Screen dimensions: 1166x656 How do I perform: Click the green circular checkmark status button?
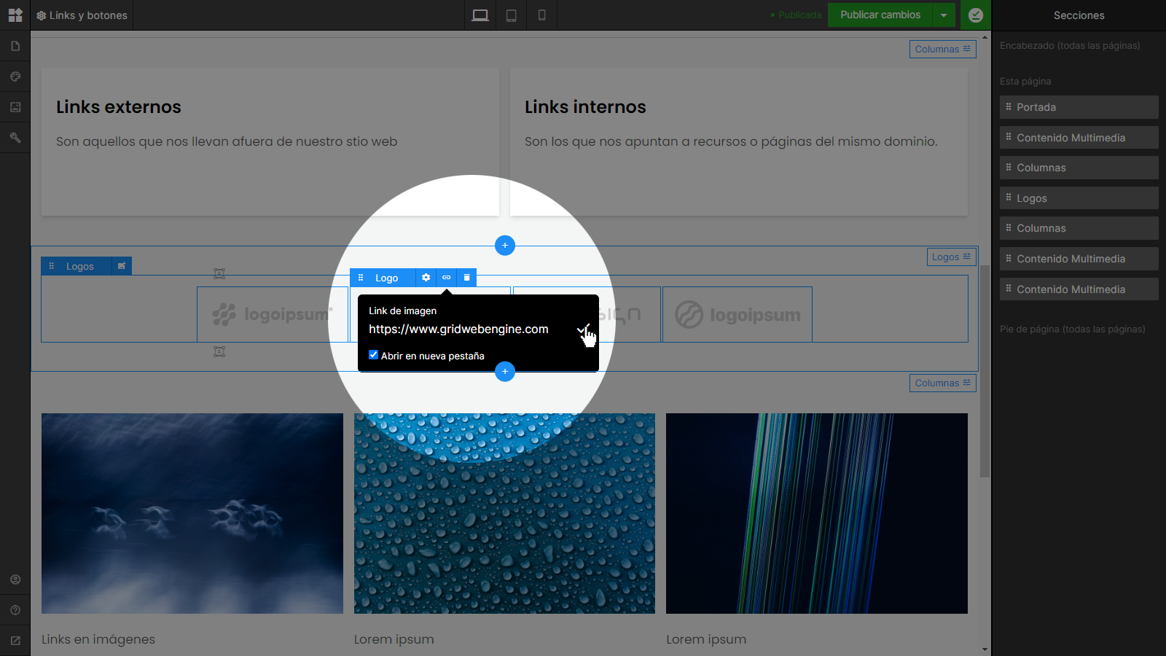click(x=976, y=15)
